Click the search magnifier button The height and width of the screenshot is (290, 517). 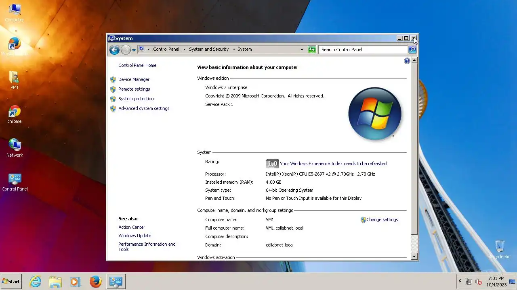click(x=412, y=50)
